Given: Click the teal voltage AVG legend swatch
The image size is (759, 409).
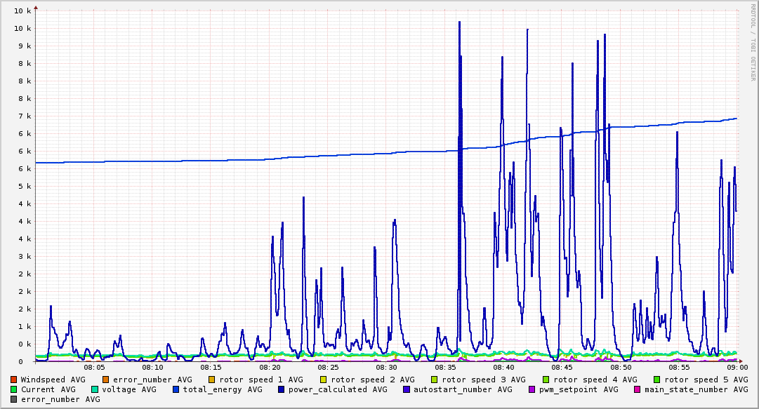Looking at the screenshot, I should click(95, 389).
